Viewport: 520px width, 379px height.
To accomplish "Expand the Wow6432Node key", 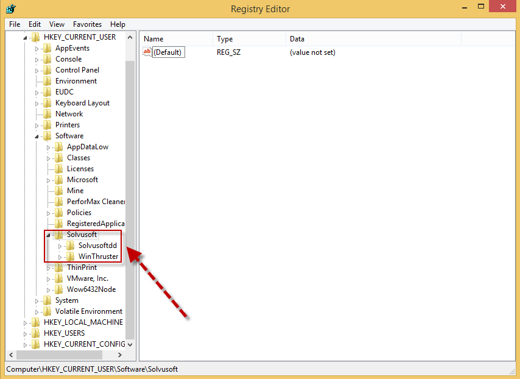I will [x=49, y=289].
